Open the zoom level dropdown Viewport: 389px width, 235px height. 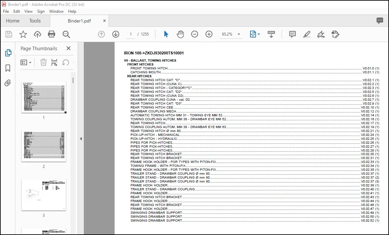(239, 34)
